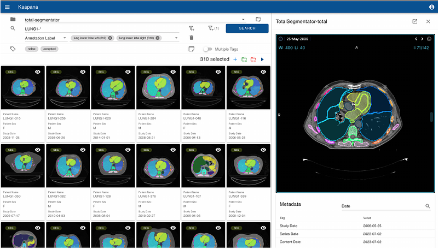This screenshot has width=438, height=249.
Task: Click circle indicator next to 25-May-2006
Action: coord(281,39)
